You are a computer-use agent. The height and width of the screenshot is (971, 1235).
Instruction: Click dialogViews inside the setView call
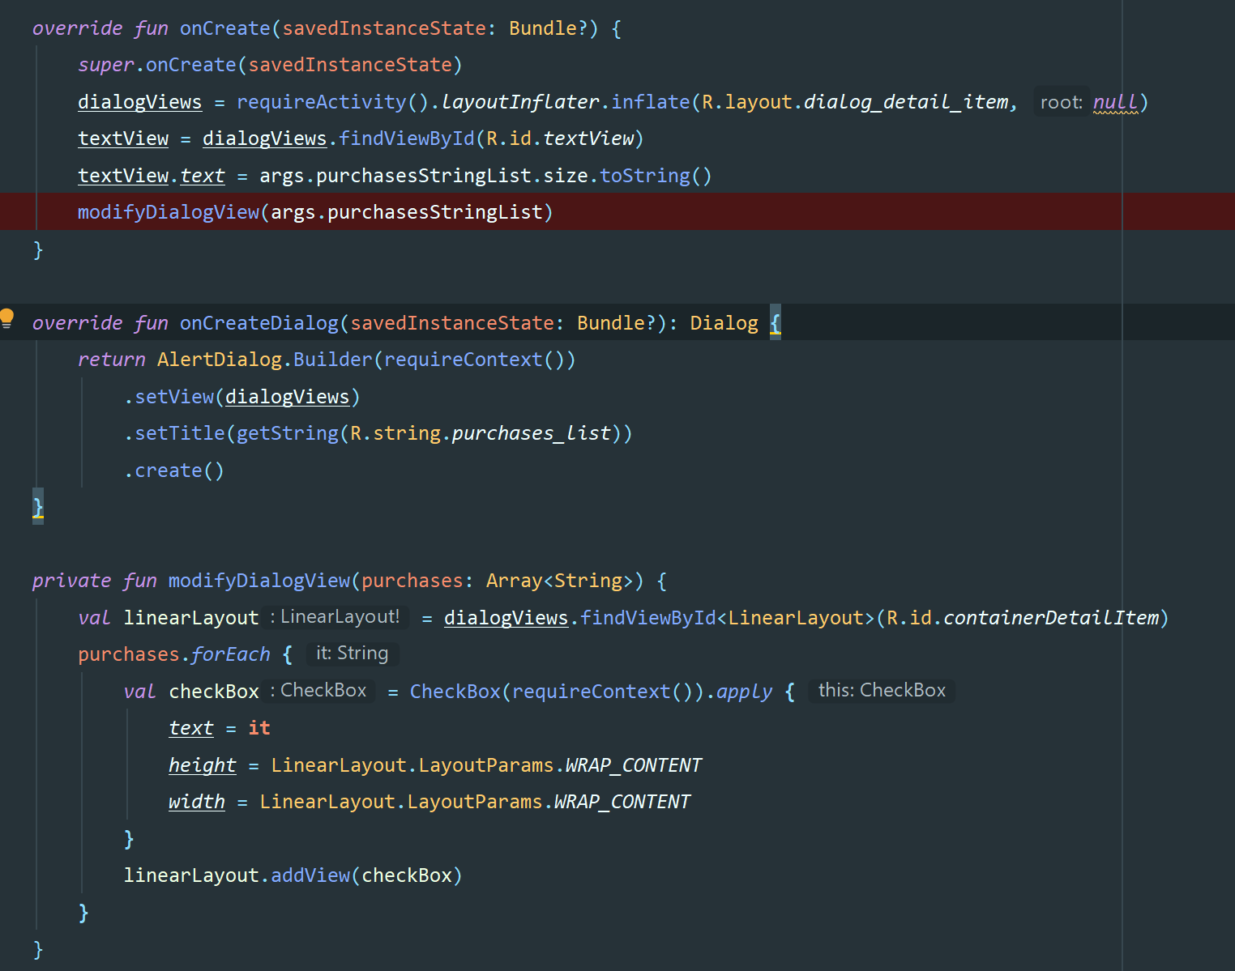287,397
